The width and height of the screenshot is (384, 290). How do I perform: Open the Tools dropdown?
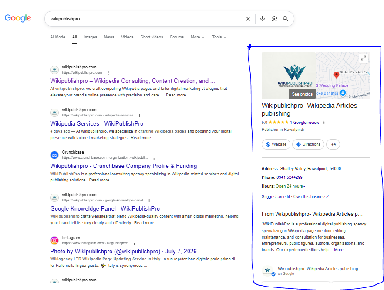(x=219, y=37)
